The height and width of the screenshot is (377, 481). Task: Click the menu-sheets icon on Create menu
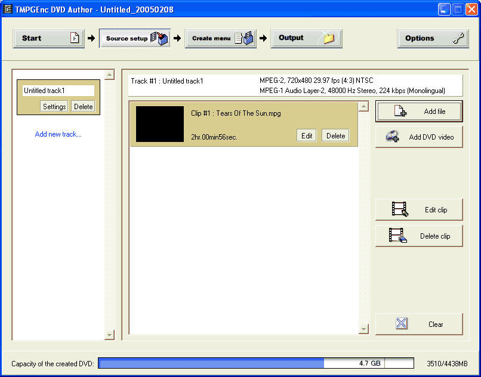pos(245,38)
